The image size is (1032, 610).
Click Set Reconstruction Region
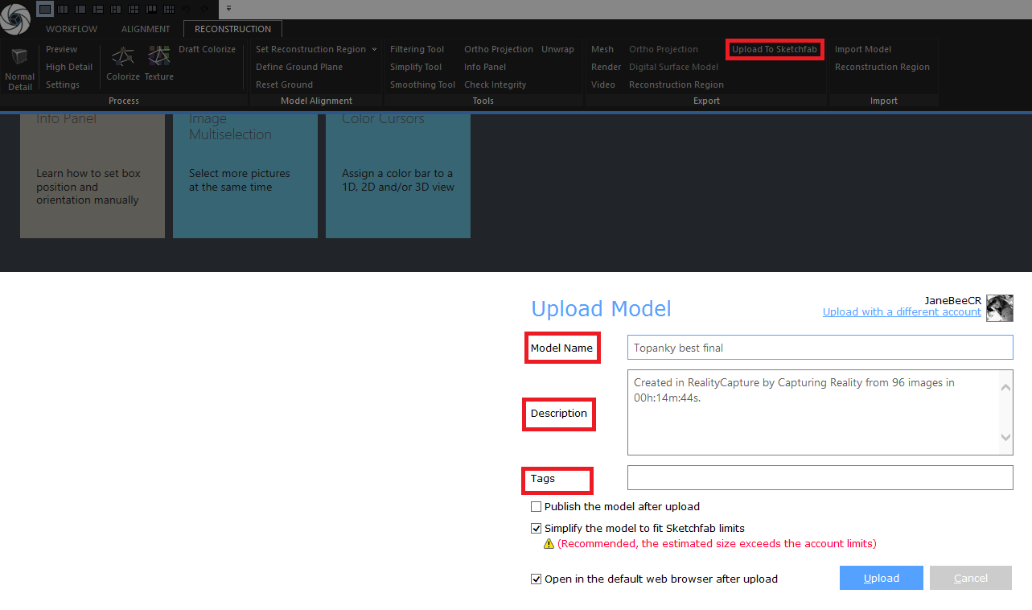pyautogui.click(x=310, y=49)
